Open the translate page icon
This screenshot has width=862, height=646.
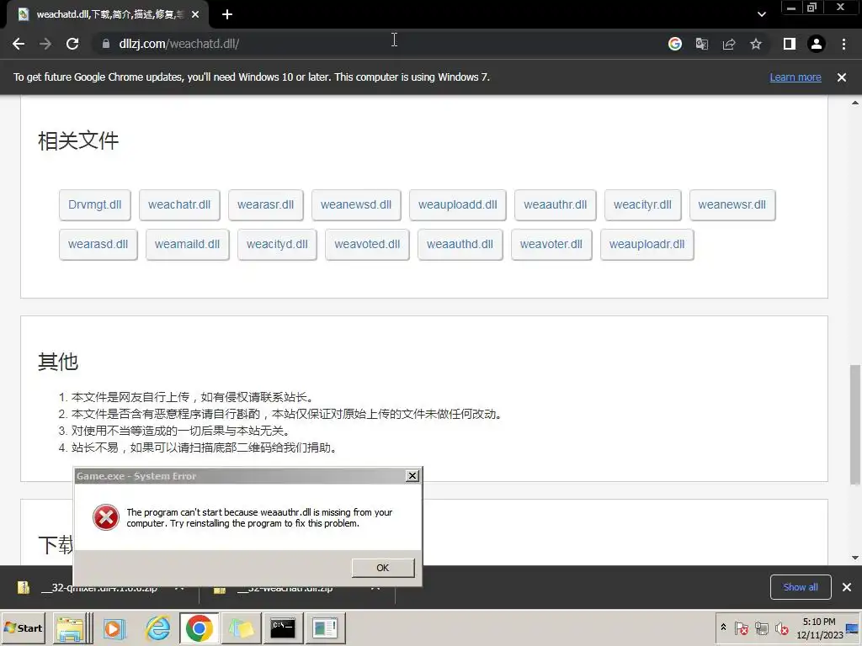[701, 44]
